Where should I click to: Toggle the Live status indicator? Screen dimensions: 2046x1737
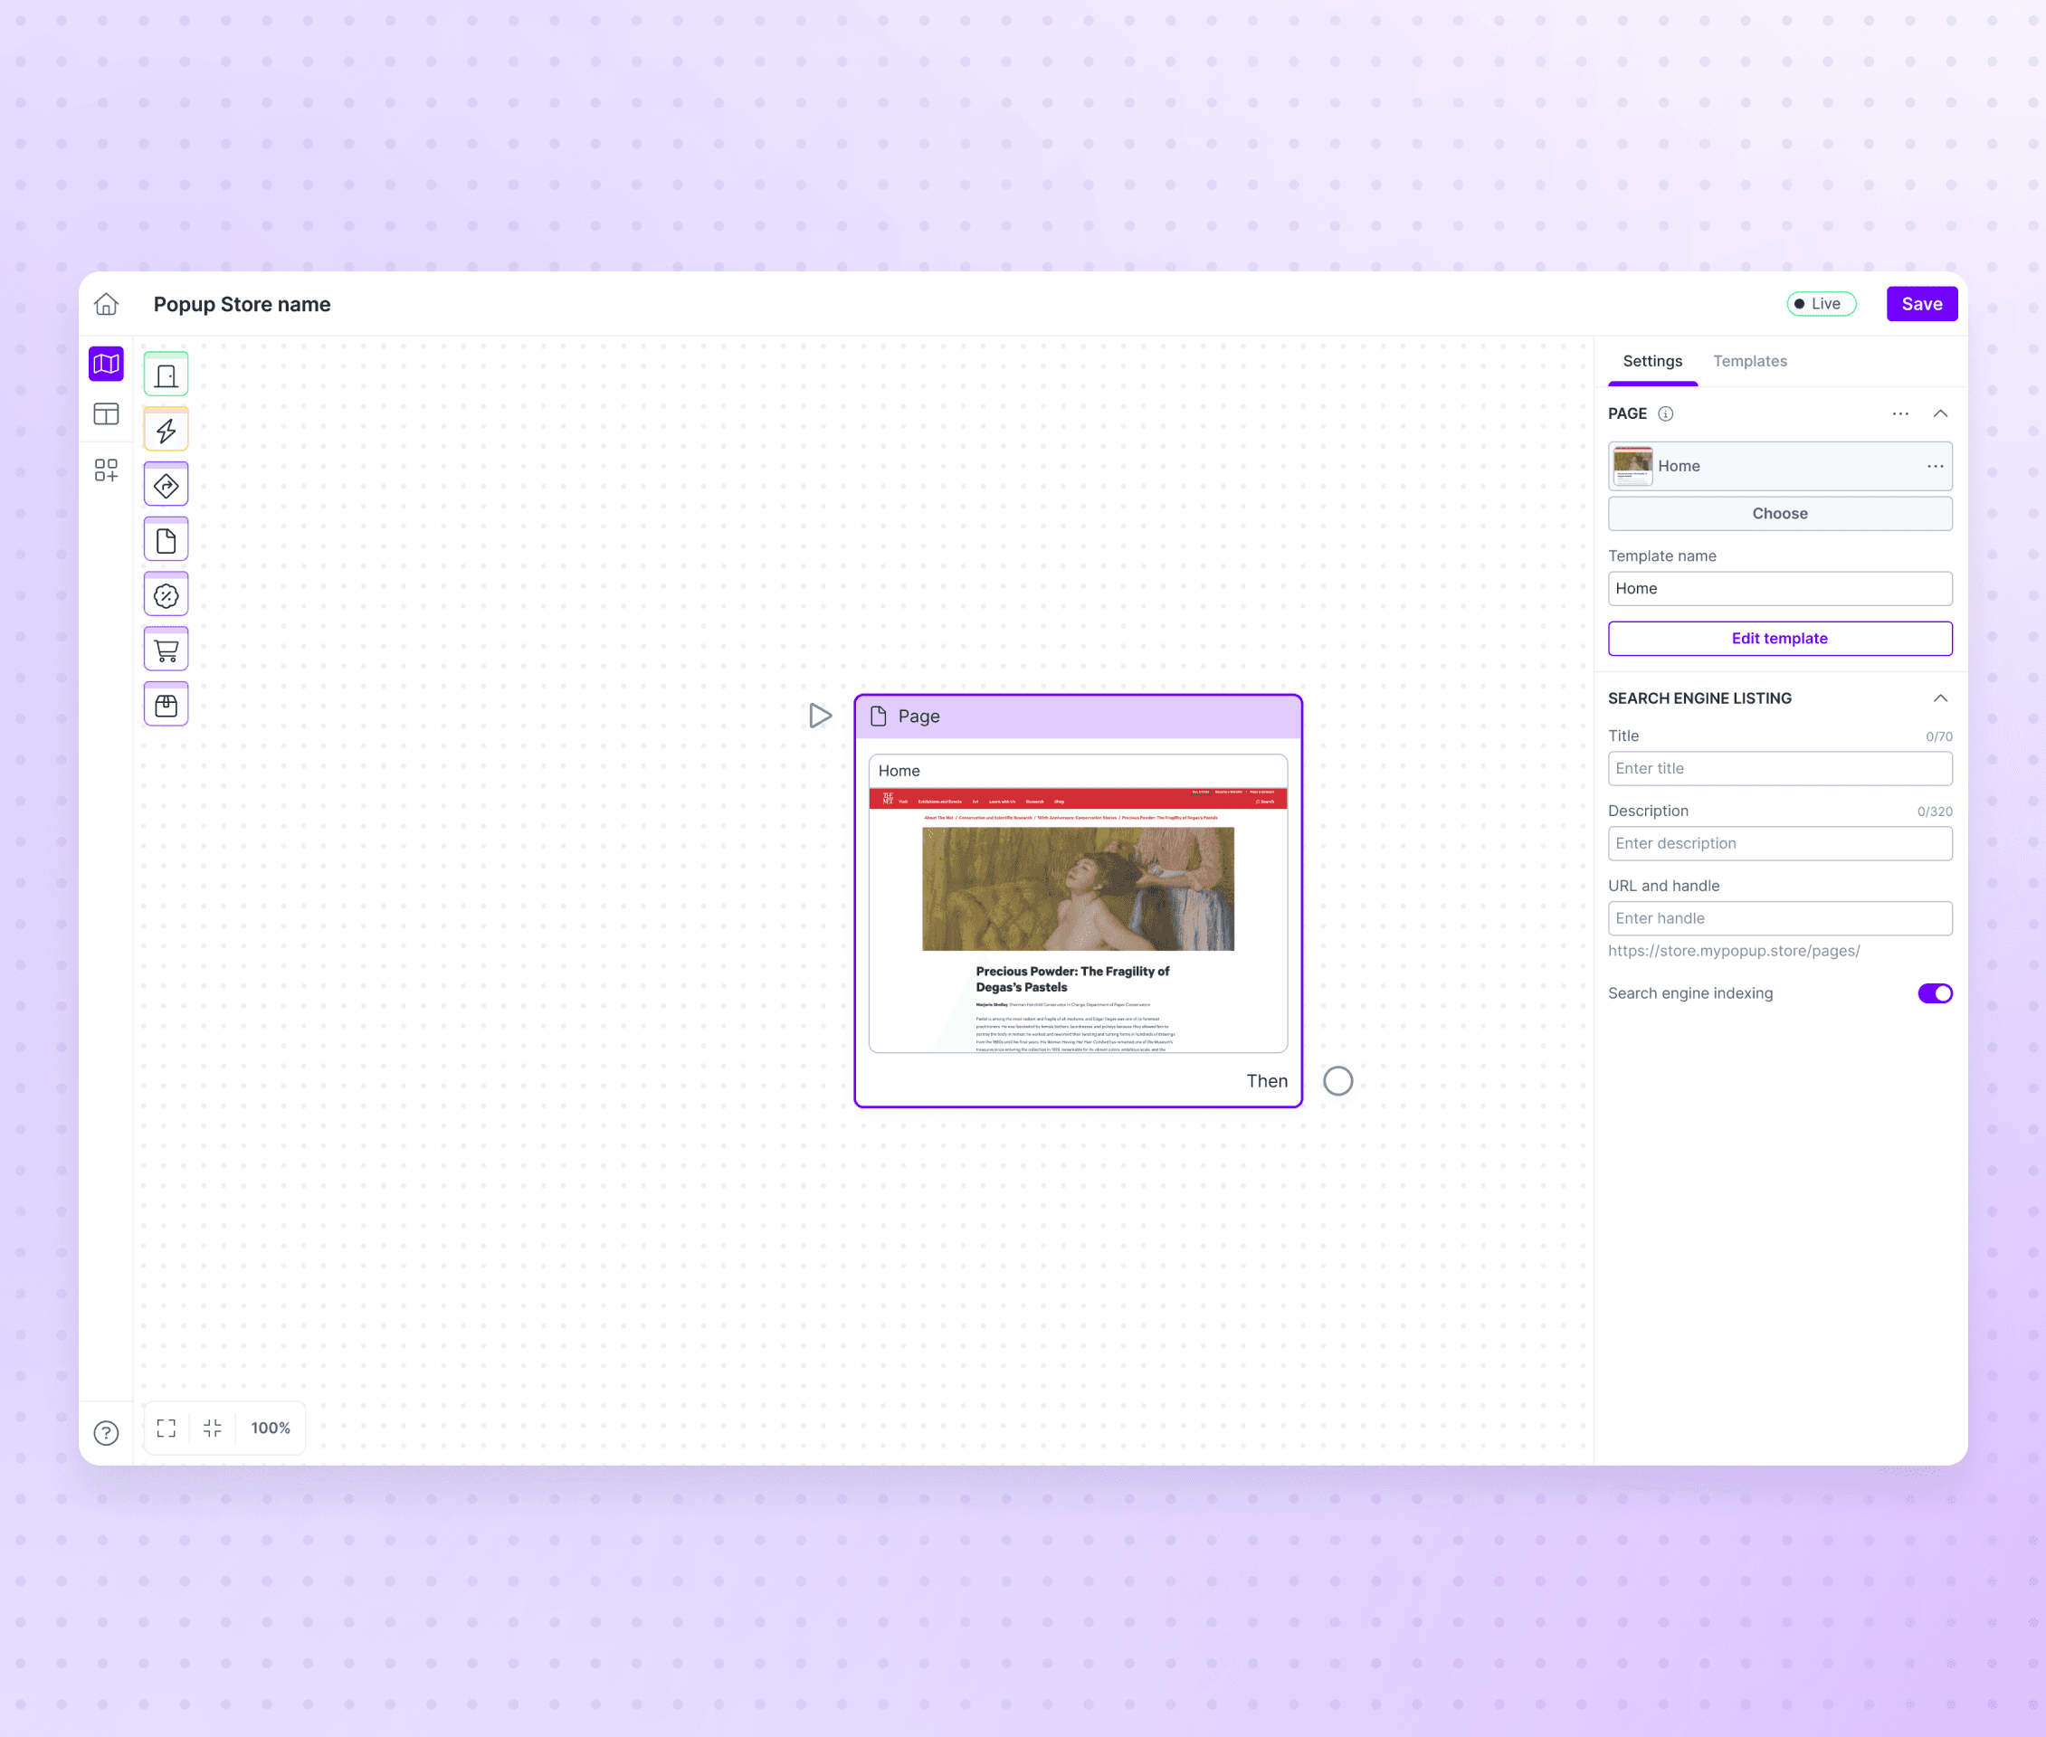[1821, 304]
